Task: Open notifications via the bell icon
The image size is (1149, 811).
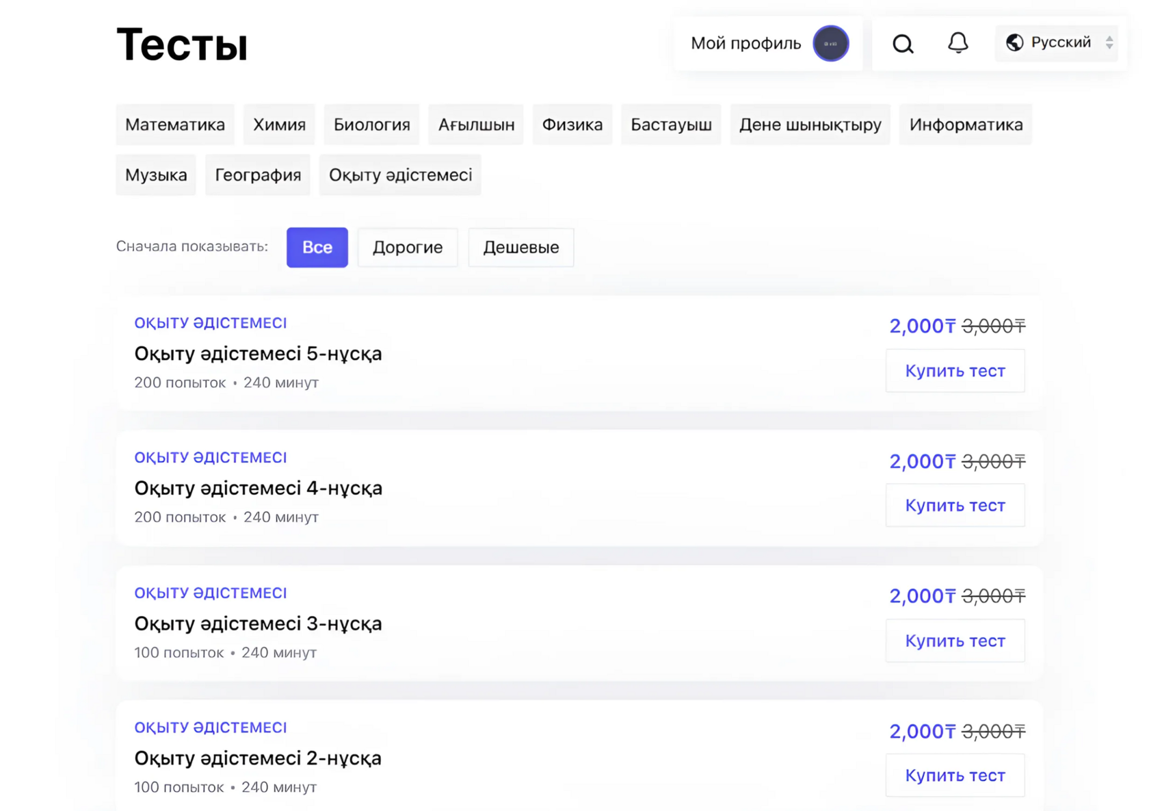Action: pyautogui.click(x=957, y=43)
